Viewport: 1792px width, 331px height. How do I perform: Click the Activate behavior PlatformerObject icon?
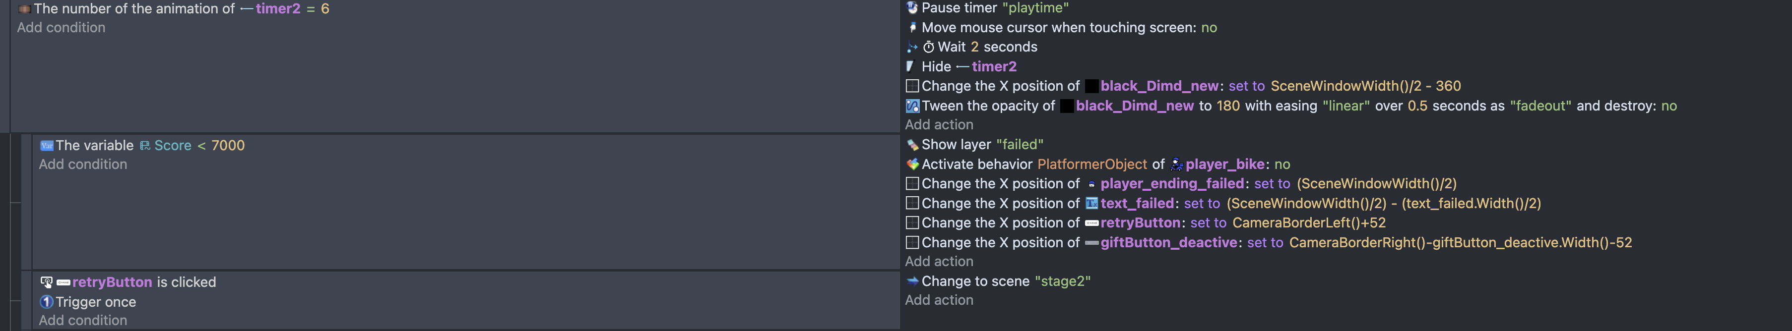click(913, 164)
